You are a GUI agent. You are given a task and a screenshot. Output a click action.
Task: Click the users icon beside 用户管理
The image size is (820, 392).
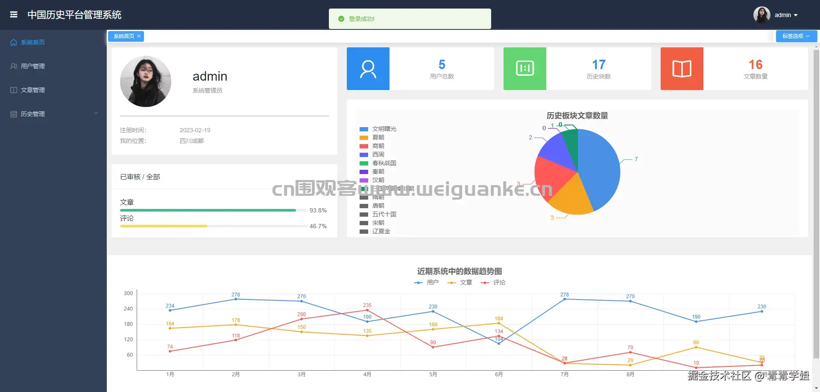[x=14, y=66]
